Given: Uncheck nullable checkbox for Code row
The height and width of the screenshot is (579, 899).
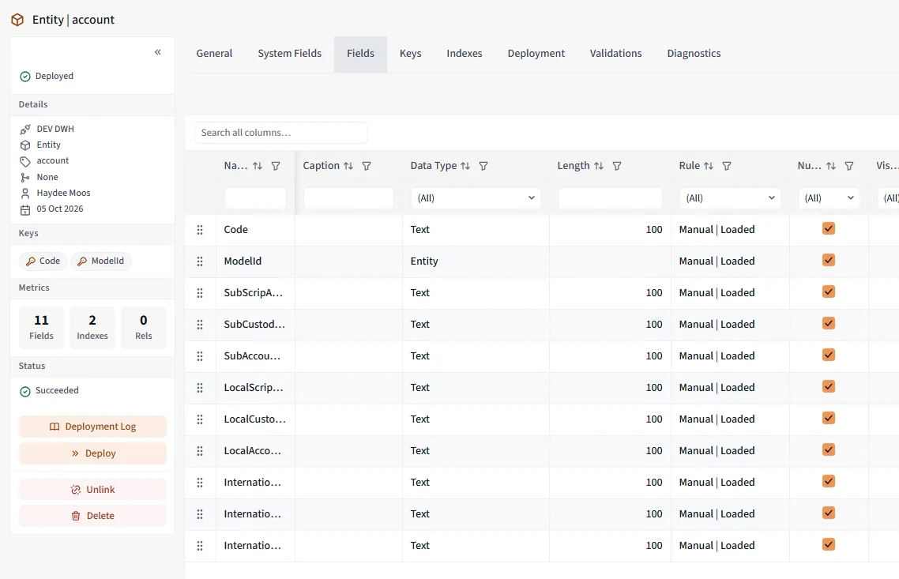Looking at the screenshot, I should [x=829, y=229].
